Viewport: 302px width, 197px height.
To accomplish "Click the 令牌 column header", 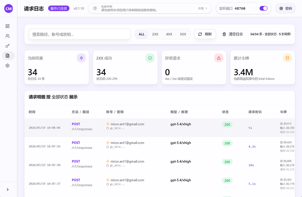I will [283, 112].
